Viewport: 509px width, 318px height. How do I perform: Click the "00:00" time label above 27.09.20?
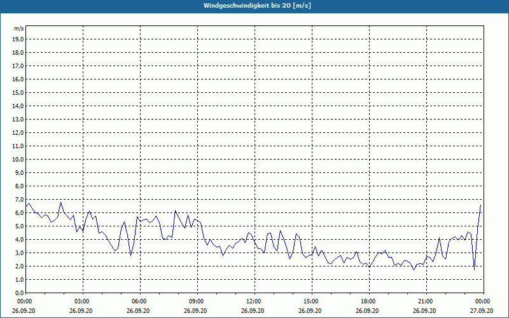(482, 301)
